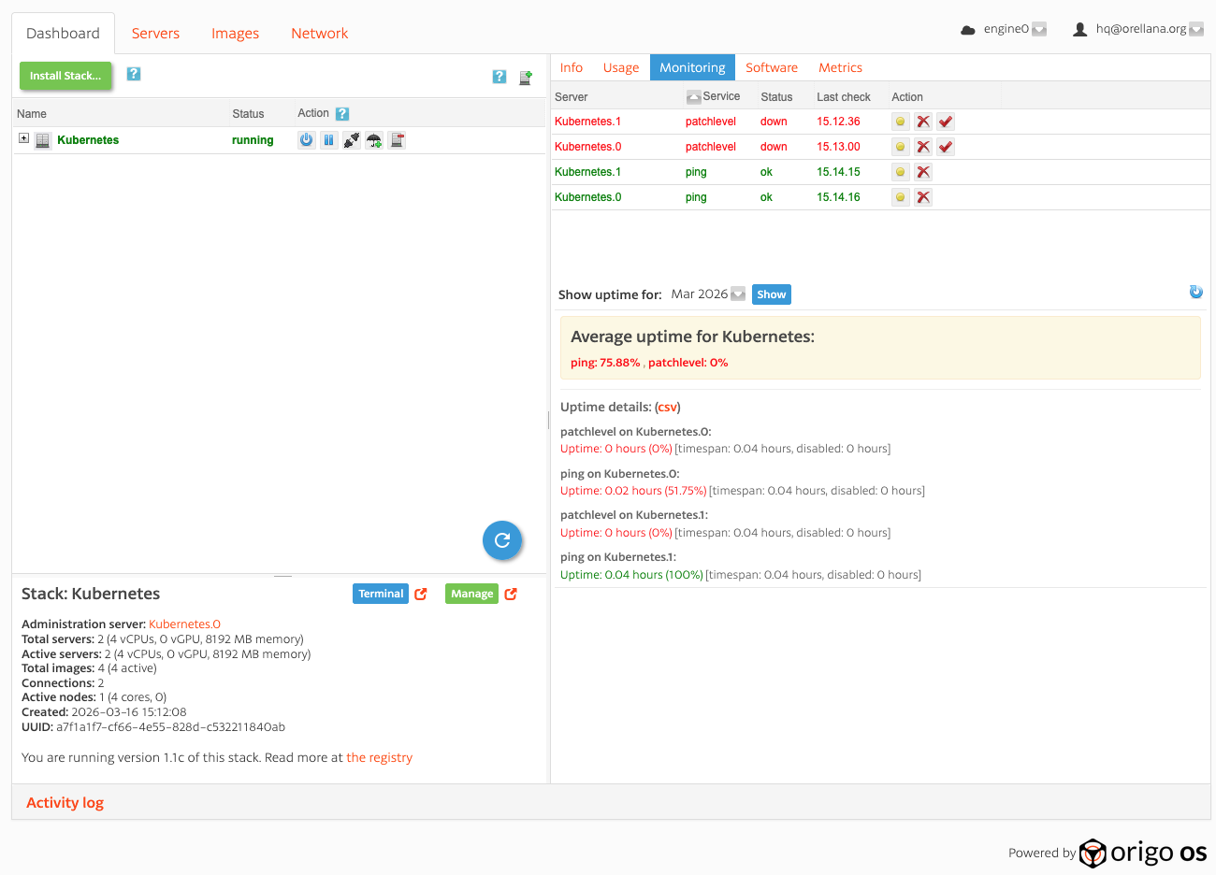Switch to the Metrics tab

[840, 67]
